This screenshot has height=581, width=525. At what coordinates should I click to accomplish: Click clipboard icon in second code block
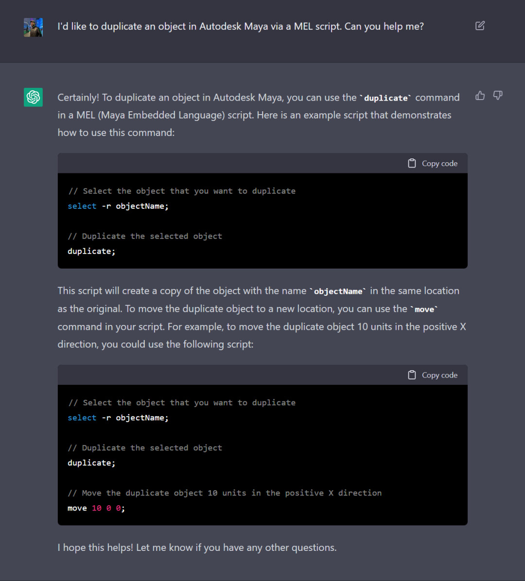[412, 375]
